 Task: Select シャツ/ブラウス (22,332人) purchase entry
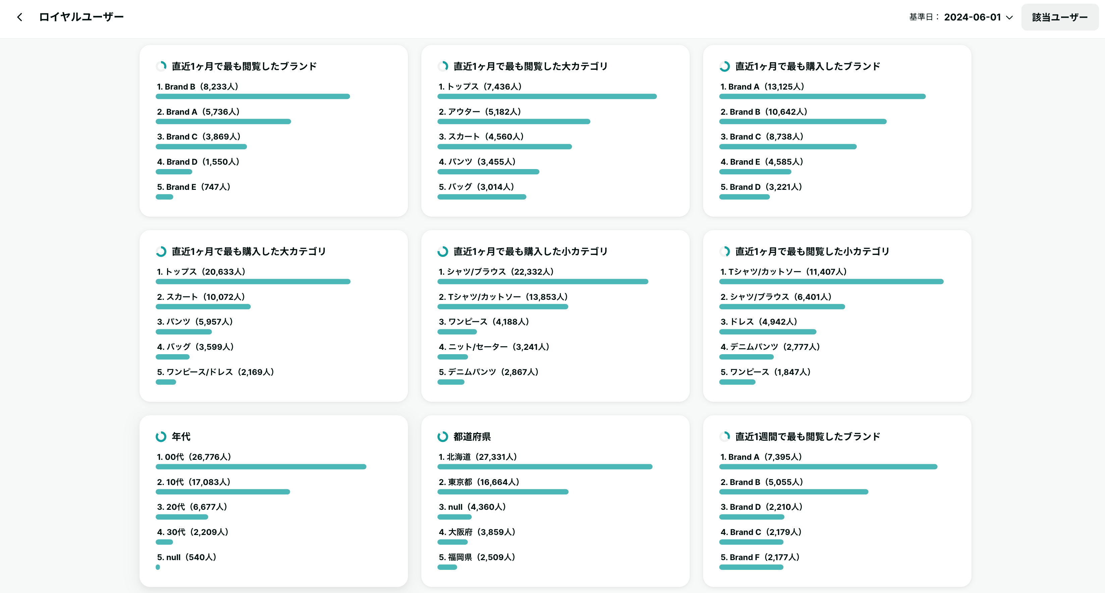(x=496, y=271)
